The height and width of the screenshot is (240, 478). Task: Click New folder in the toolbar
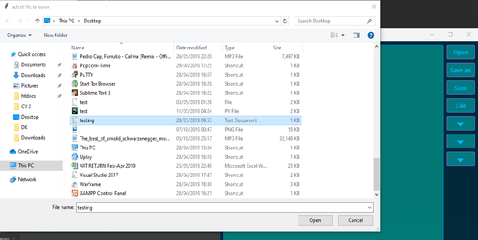coord(56,35)
